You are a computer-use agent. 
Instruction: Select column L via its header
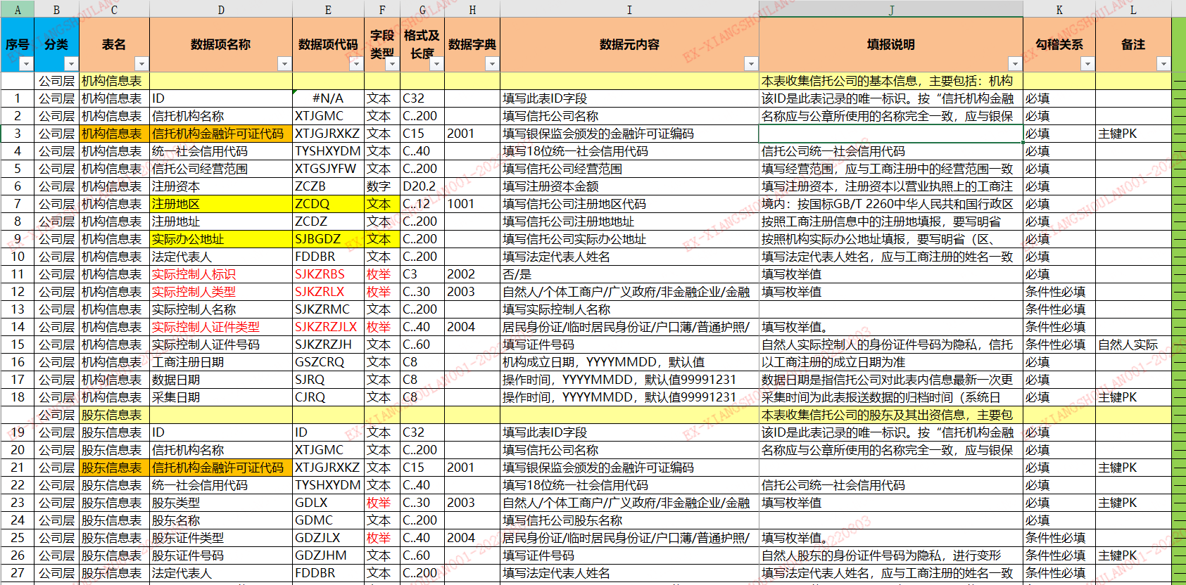point(1133,9)
